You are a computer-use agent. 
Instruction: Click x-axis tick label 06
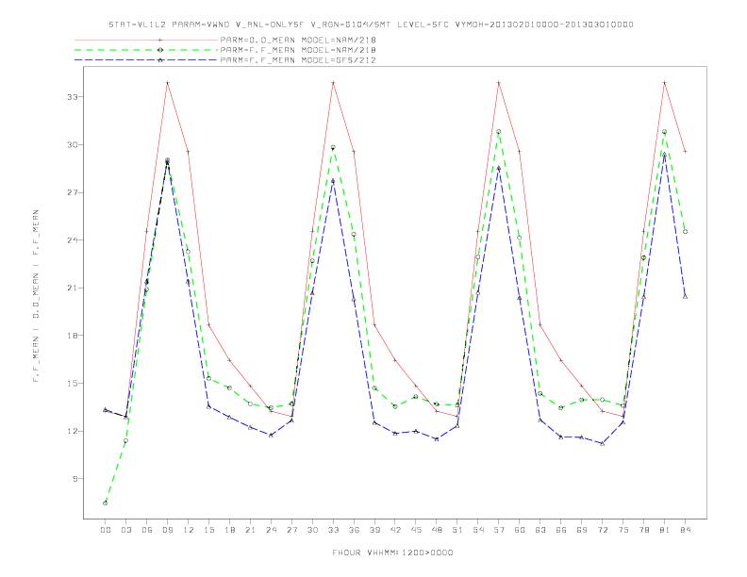147,530
